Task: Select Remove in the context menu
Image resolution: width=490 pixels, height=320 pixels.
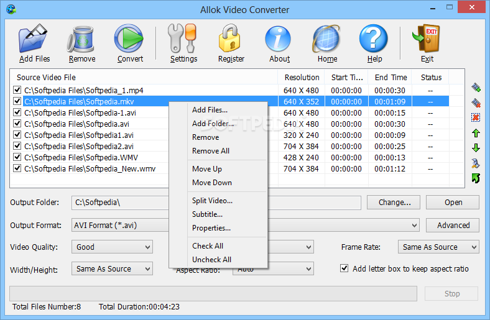Action: click(x=206, y=137)
